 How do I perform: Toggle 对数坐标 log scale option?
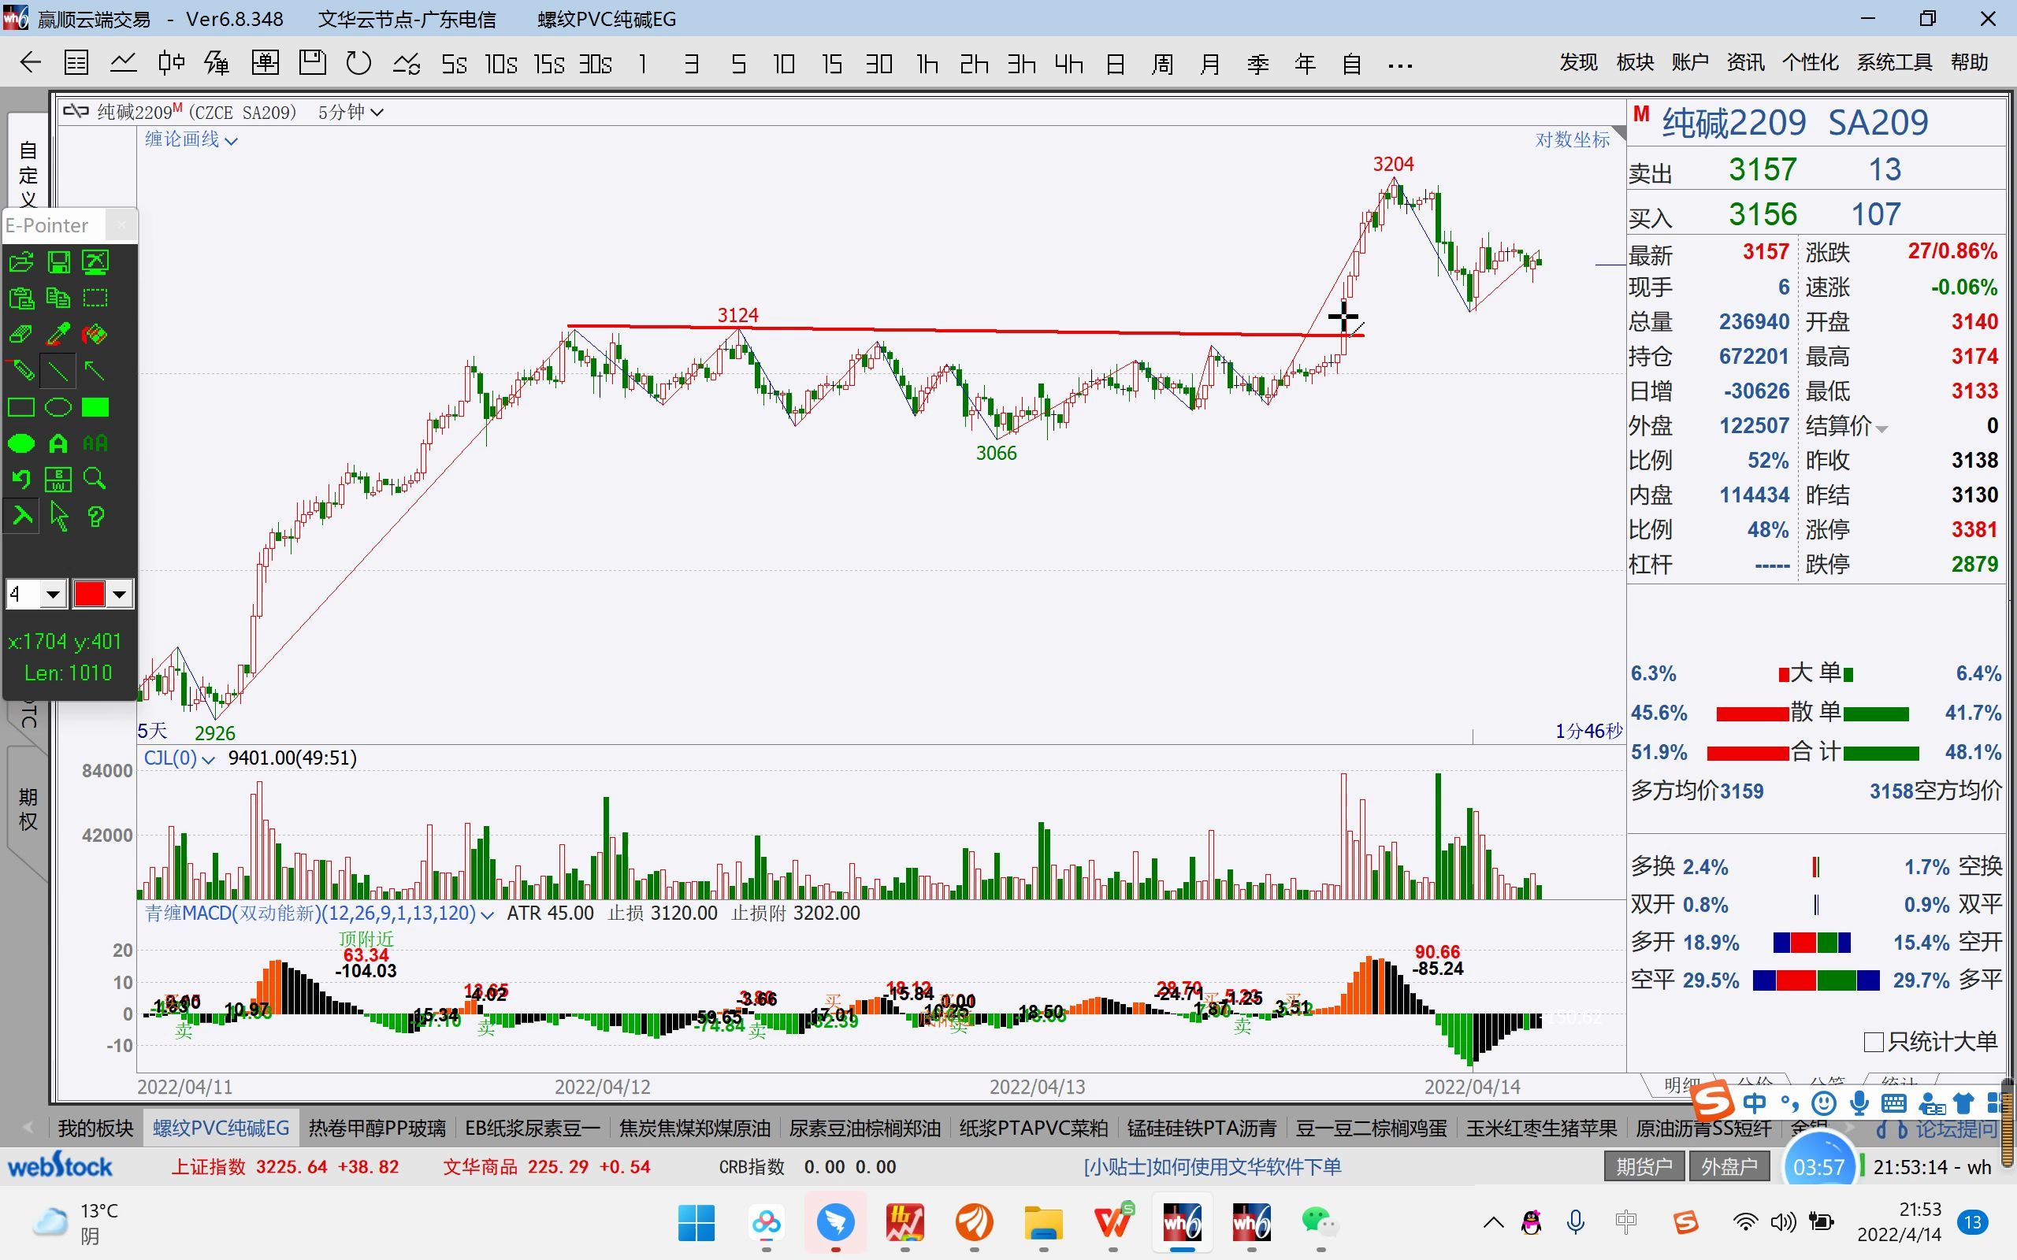tap(1572, 140)
